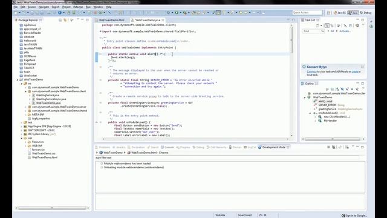Open the dropdown arrow next to Debug icon

pyautogui.click(x=172, y=13)
